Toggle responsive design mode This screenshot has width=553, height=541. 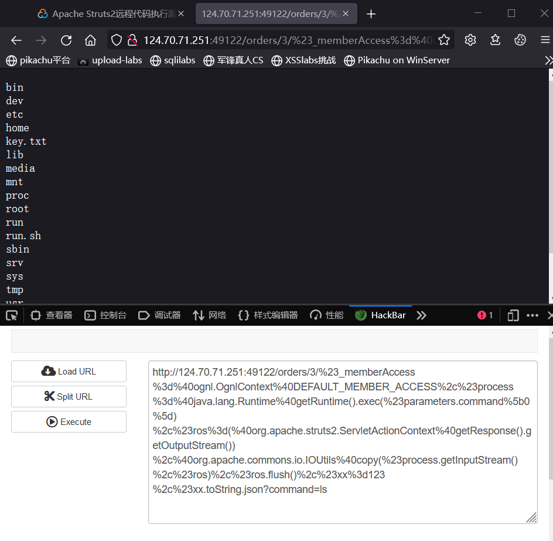tap(513, 315)
